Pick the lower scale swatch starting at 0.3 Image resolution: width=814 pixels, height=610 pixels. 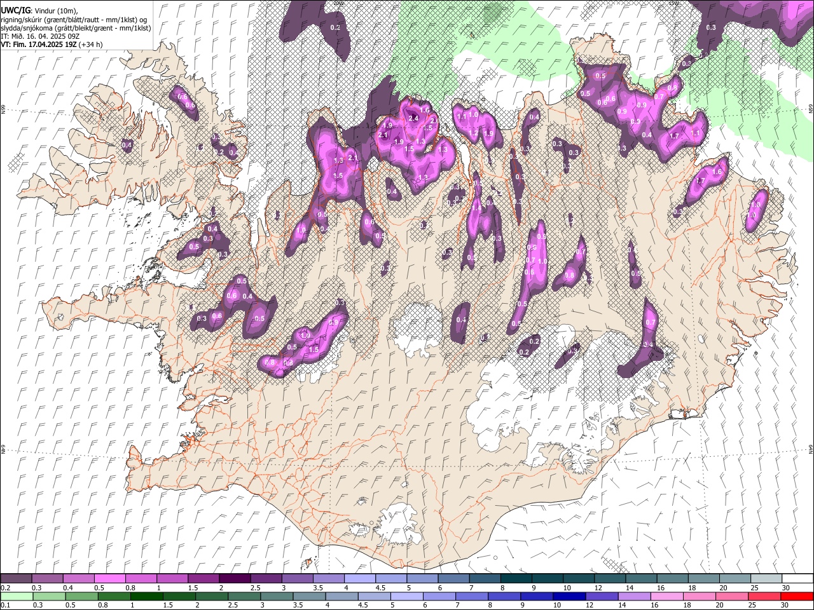49,596
